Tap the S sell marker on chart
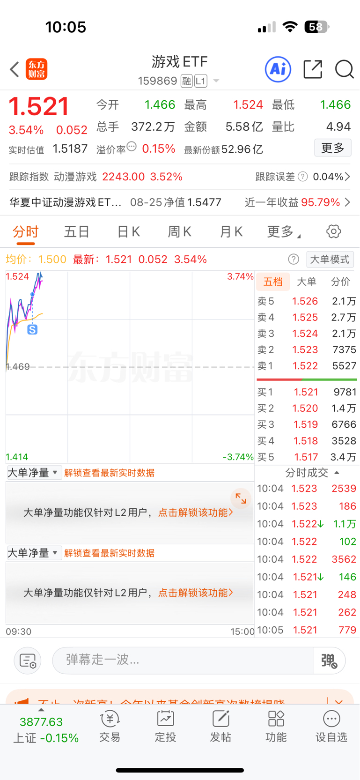This screenshot has width=360, height=780. [32, 330]
